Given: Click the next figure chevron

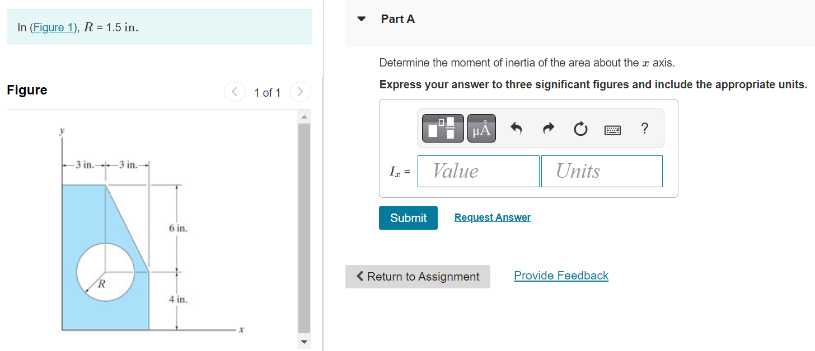Looking at the screenshot, I should tap(301, 92).
